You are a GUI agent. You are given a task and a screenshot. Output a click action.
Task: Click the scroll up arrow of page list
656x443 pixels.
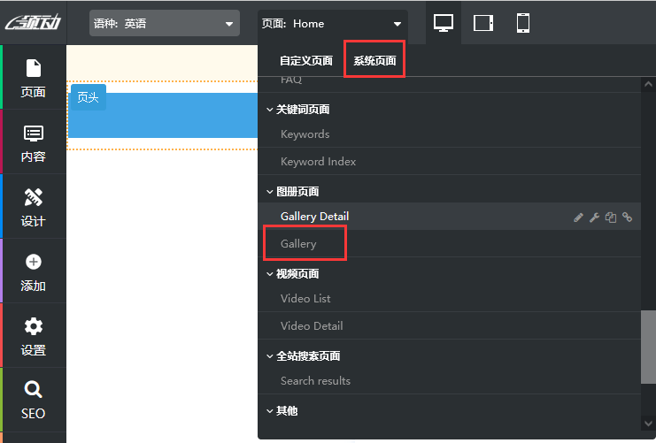pyautogui.click(x=648, y=84)
